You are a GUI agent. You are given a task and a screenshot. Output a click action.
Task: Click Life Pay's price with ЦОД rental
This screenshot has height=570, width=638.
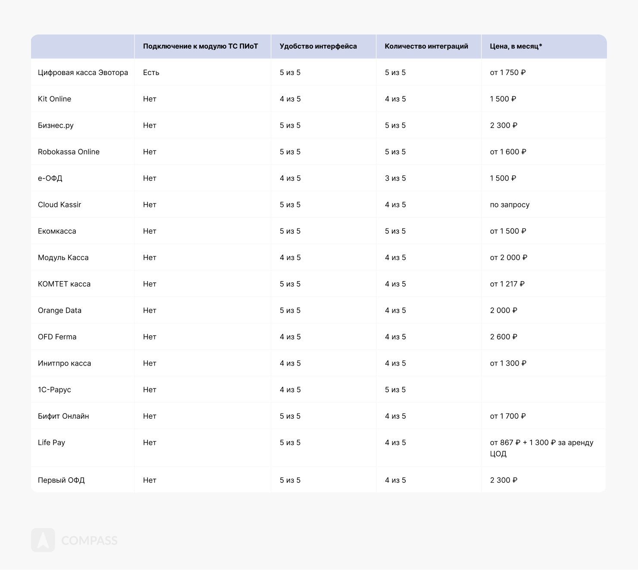[x=541, y=448]
